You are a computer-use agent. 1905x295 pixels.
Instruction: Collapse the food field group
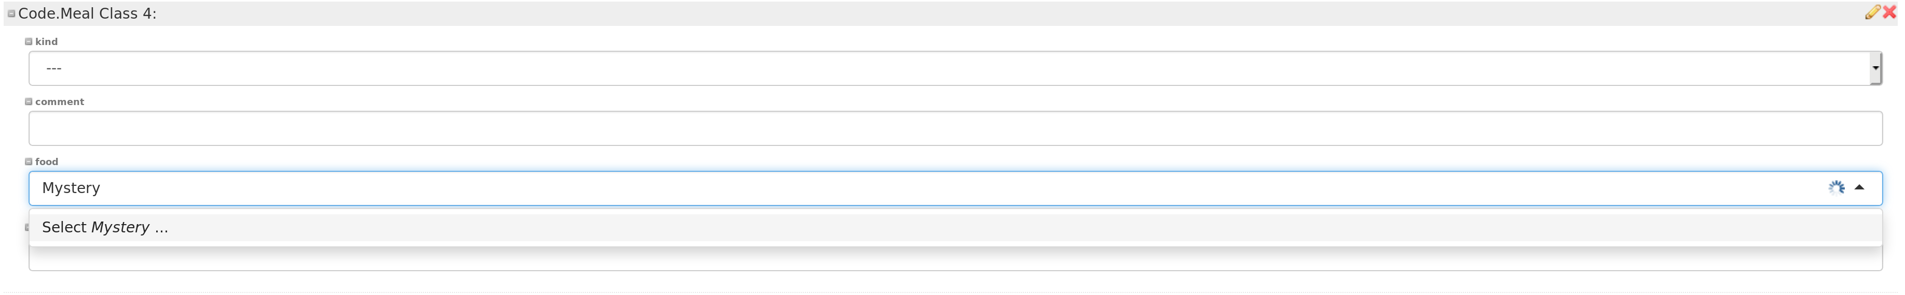[29, 161]
